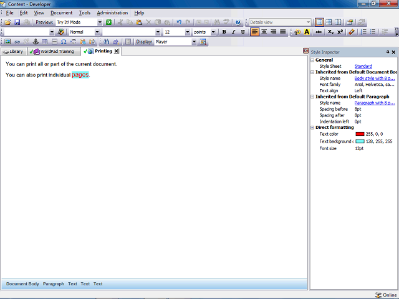Select Document Body in the breadcrumb bar

[x=22, y=284]
